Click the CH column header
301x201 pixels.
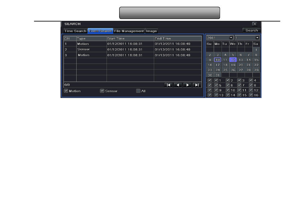pyautogui.click(x=70, y=39)
